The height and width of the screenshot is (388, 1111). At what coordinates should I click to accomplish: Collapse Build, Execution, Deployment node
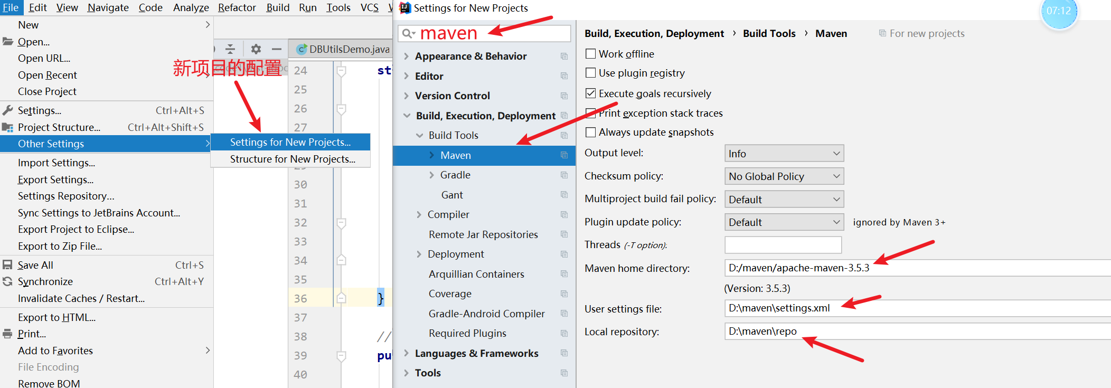[x=407, y=116]
